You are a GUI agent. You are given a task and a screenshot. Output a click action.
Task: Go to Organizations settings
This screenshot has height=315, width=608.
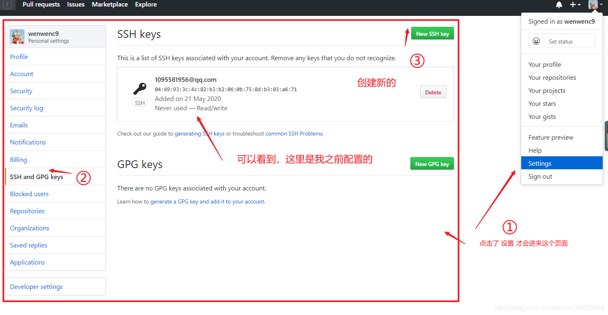click(x=55, y=228)
